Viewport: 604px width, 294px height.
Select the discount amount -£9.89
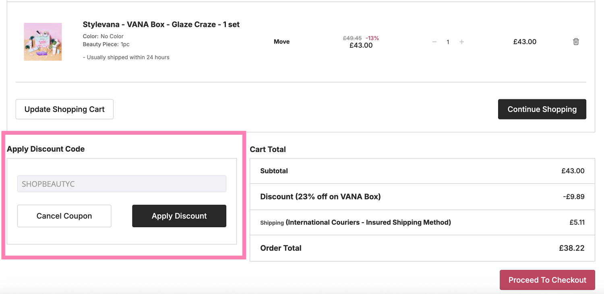coord(573,197)
